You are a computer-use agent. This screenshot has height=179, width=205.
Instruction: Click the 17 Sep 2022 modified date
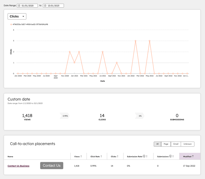click(189, 166)
